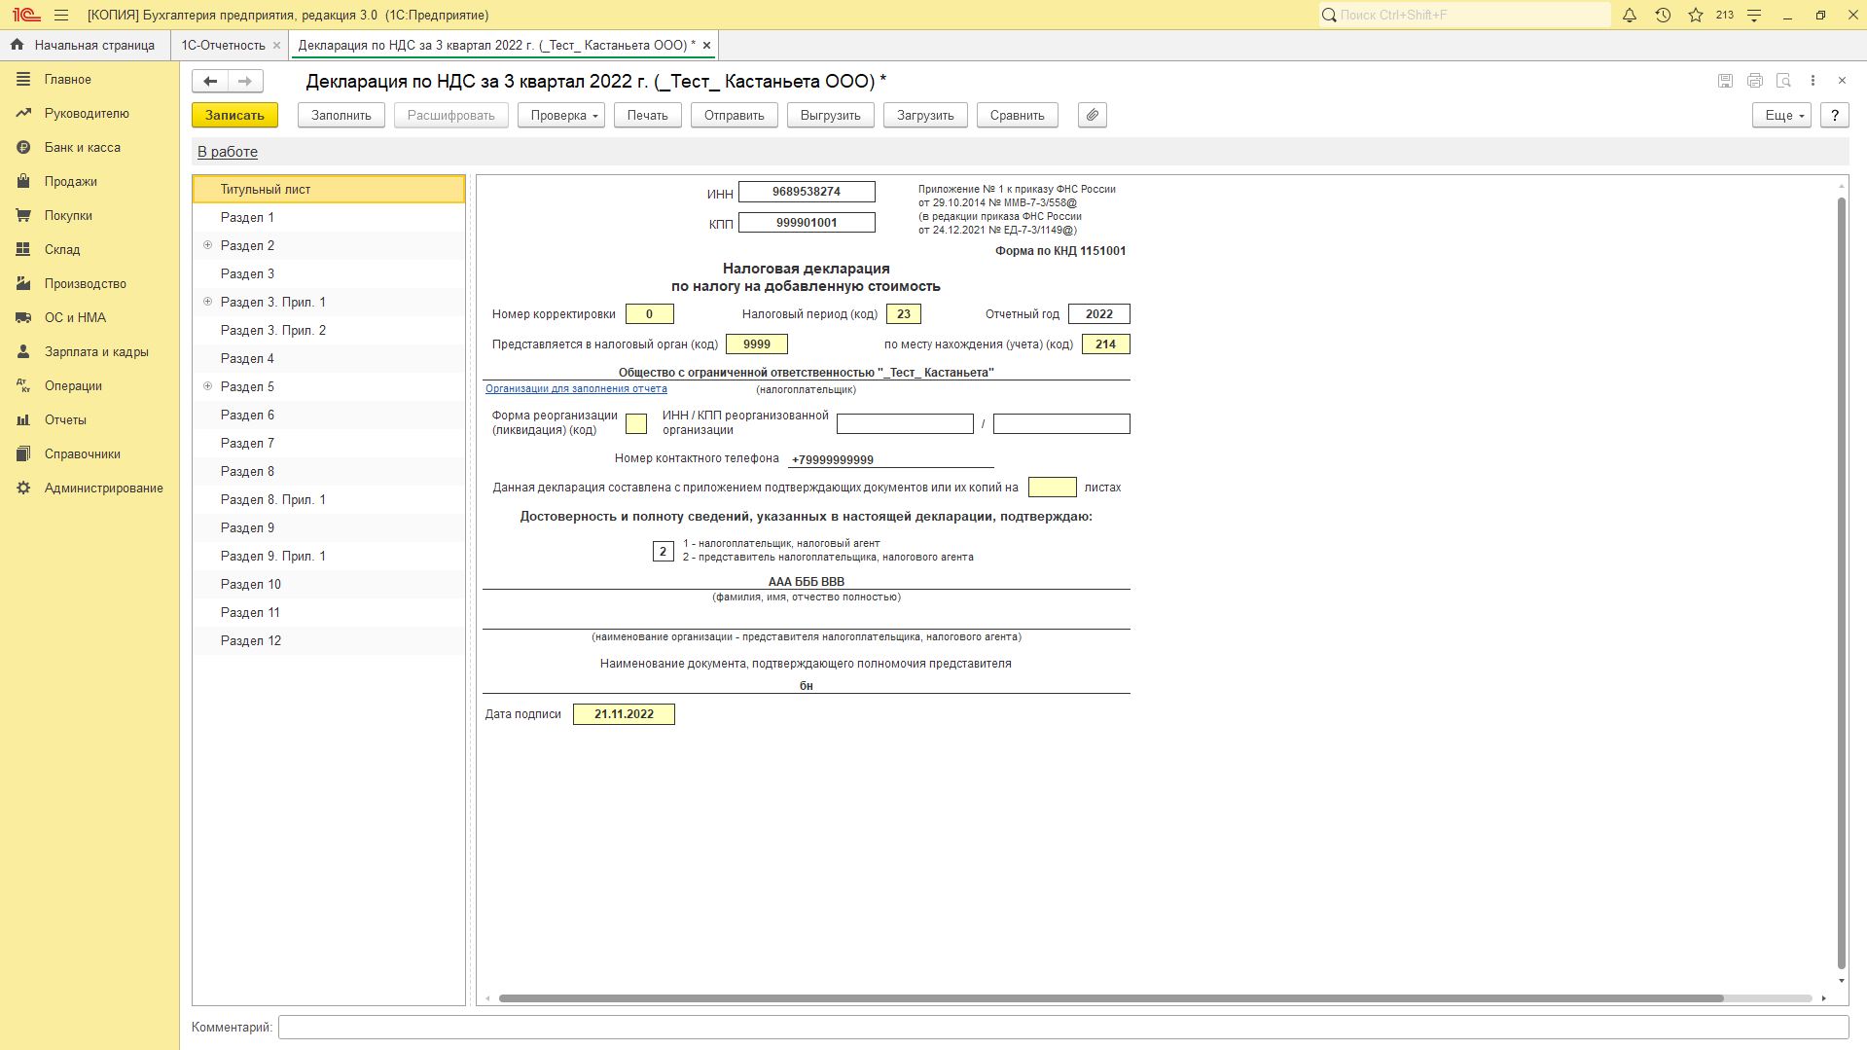Click the back arrow navigation button

tap(210, 81)
